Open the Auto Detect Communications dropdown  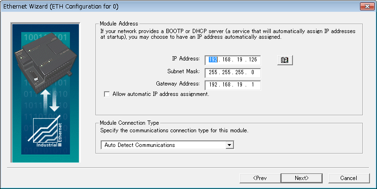coord(230,145)
